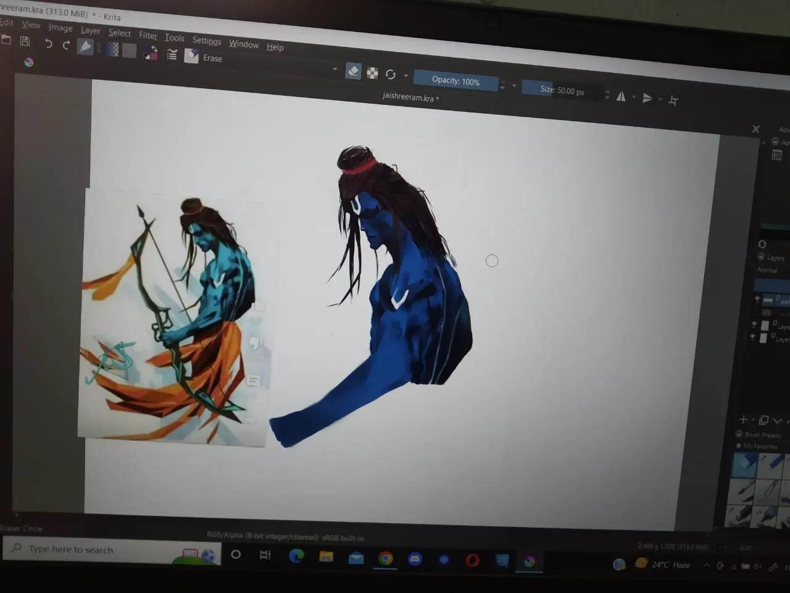
Task: Launch Microsoft Edge from the taskbar
Action: pos(296,556)
